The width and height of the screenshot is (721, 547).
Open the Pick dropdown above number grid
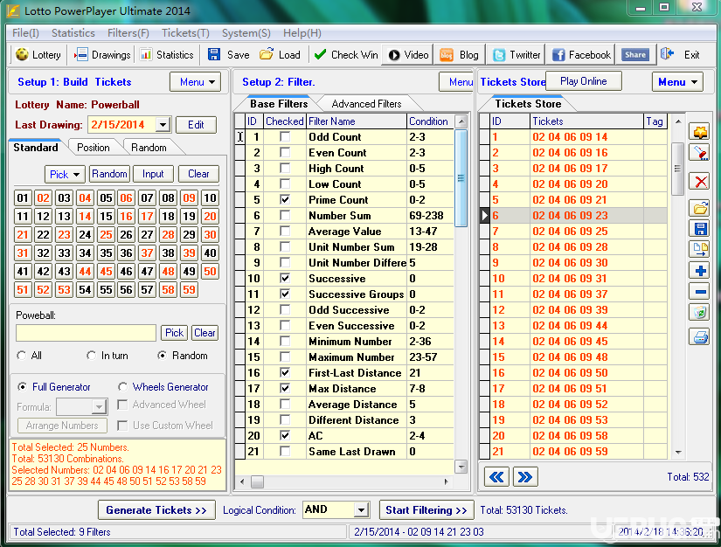[65, 175]
